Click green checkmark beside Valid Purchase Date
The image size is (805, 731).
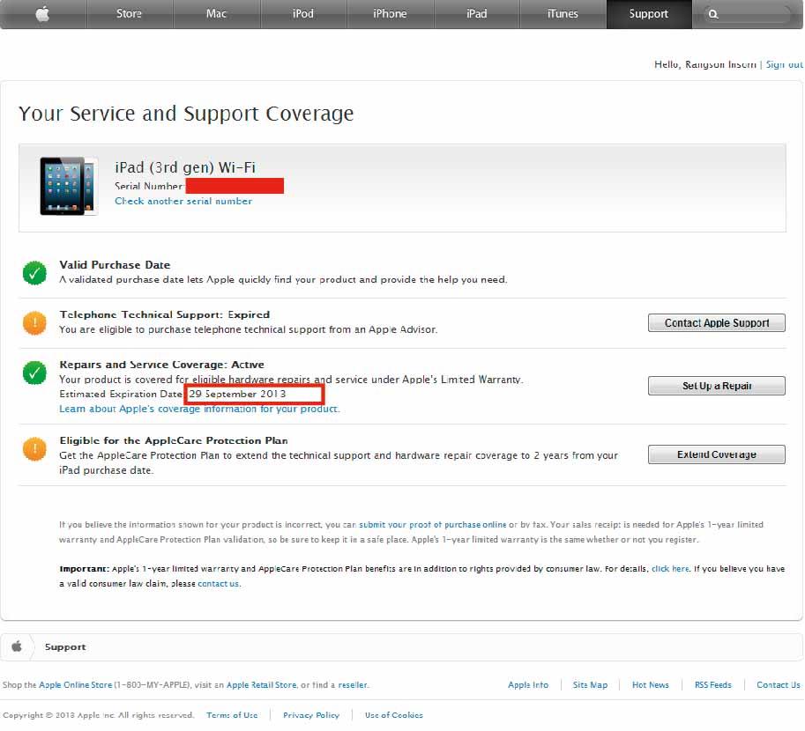click(34, 273)
